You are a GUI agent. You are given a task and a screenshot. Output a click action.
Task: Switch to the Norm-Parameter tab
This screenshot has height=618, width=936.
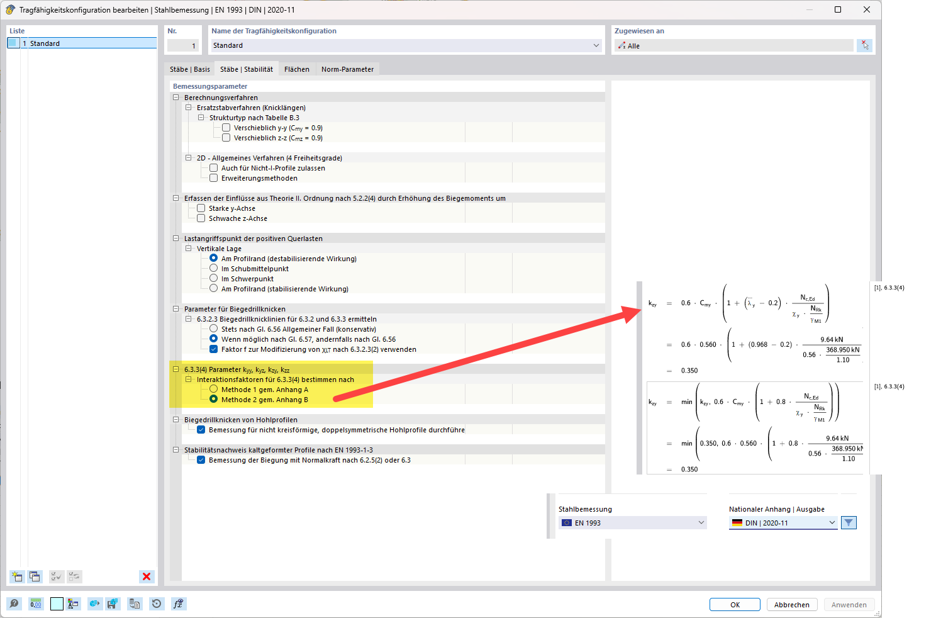pyautogui.click(x=347, y=69)
